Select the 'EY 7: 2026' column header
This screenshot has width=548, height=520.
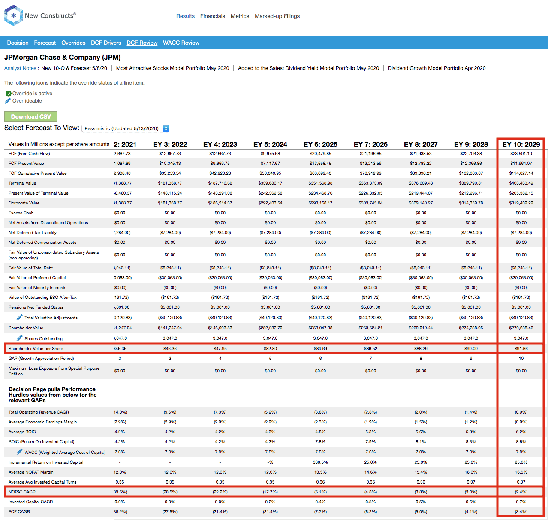371,144
